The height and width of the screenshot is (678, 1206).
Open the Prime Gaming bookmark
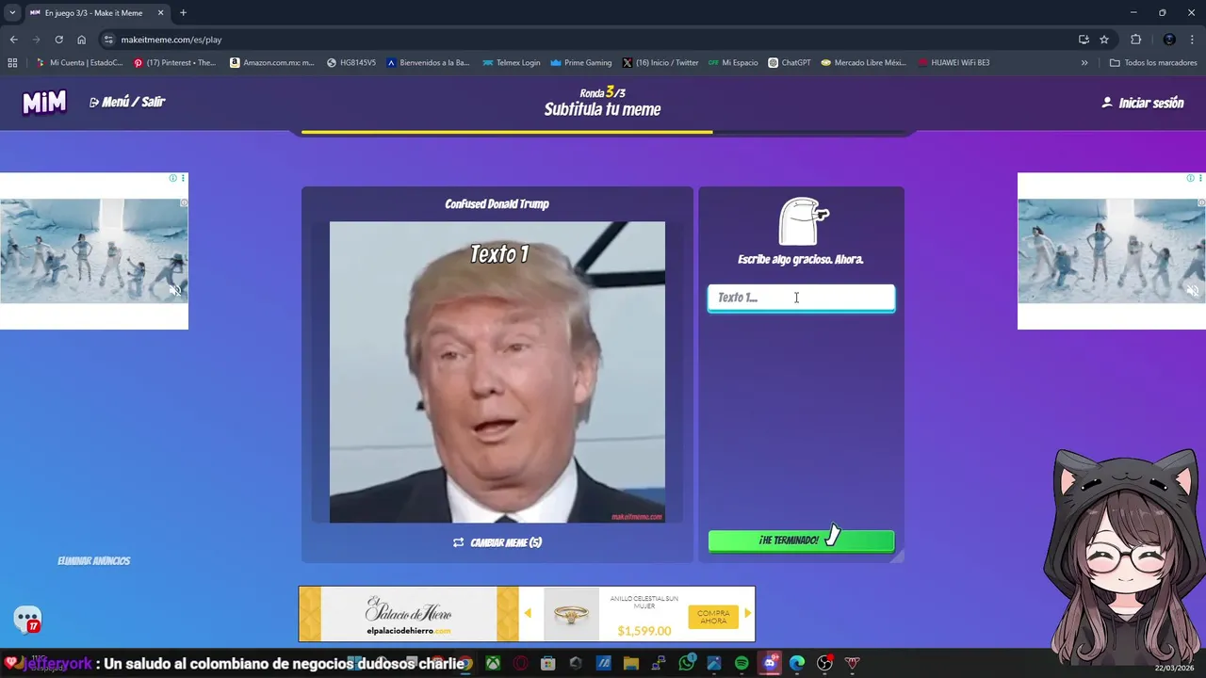click(580, 63)
